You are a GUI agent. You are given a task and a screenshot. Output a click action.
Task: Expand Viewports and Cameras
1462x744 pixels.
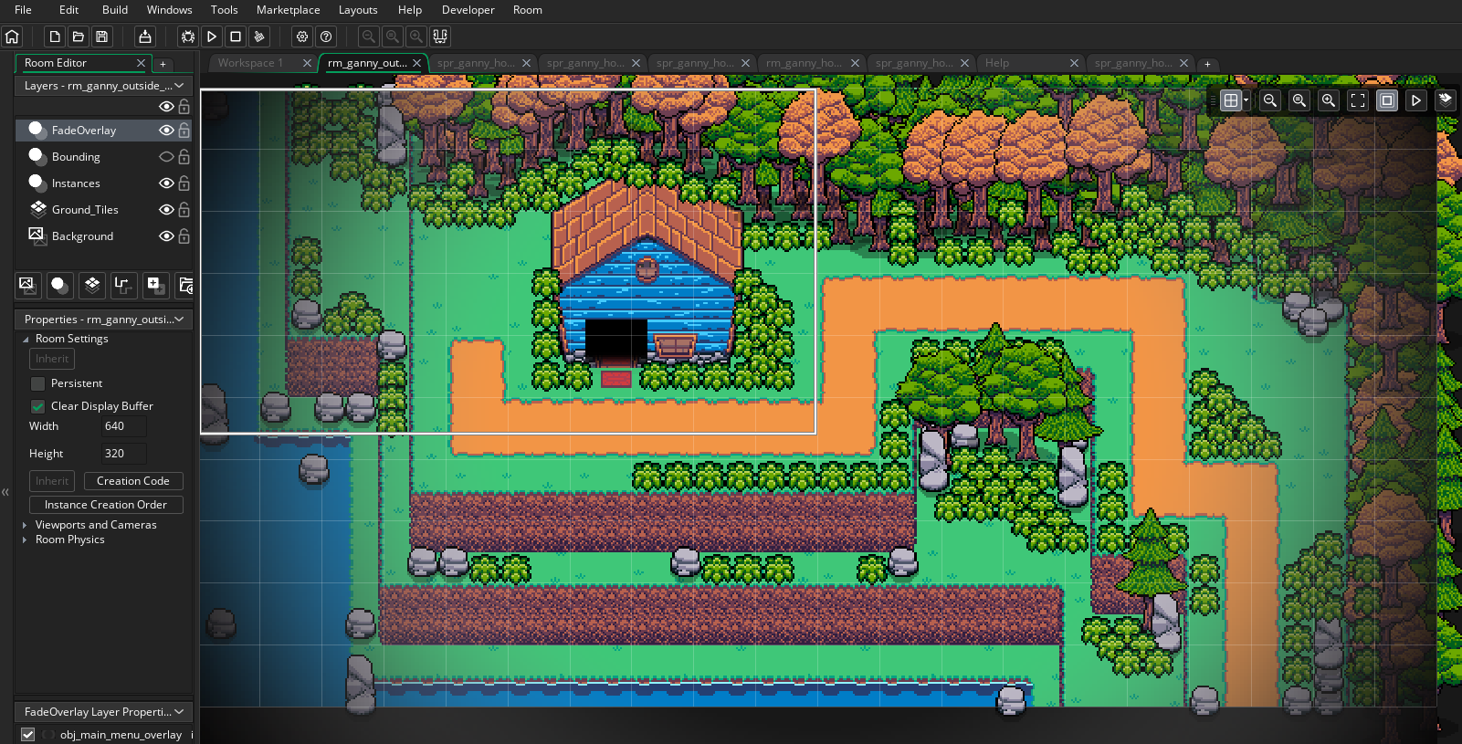coord(25,525)
